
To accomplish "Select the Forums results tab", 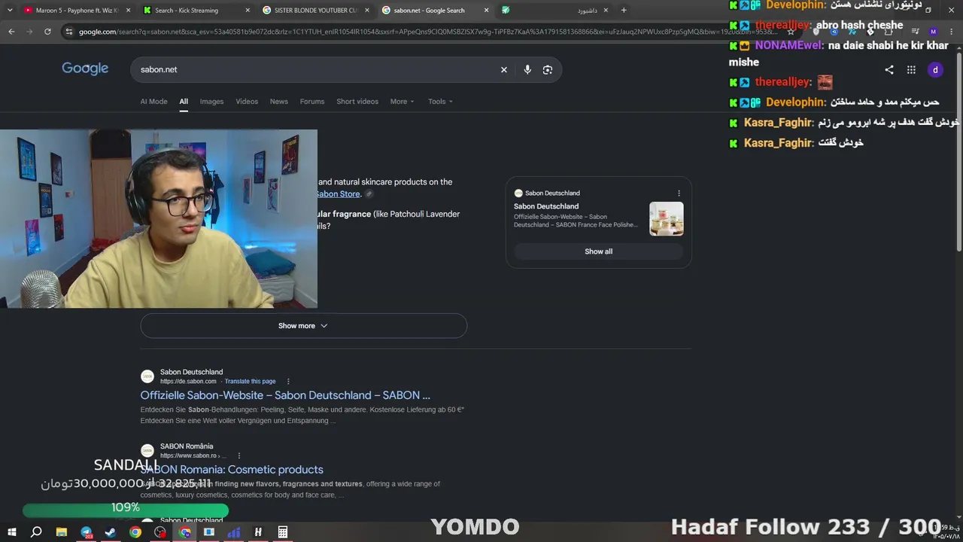I will tap(312, 102).
